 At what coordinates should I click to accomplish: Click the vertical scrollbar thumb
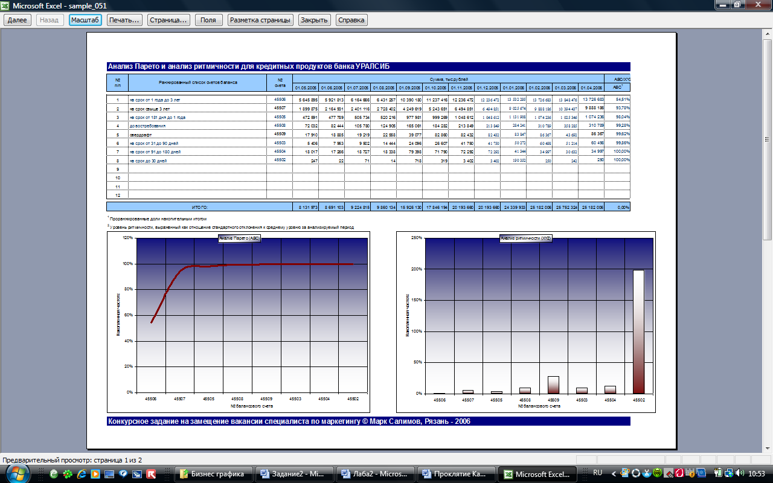[768, 139]
